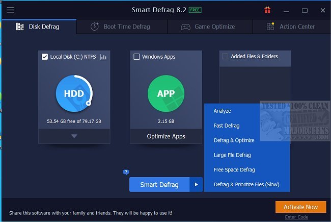Open disk statistics chart icon for Local Disk
Image resolution: width=331 pixels, height=222 pixels.
(104, 57)
